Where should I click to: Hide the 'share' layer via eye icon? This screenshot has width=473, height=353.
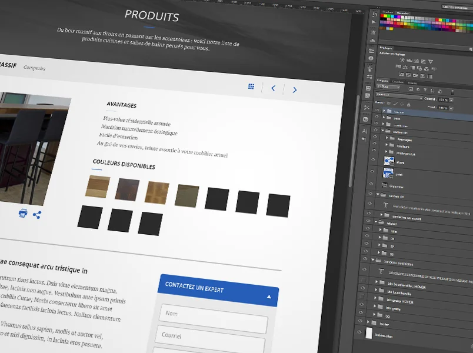pos(373,159)
